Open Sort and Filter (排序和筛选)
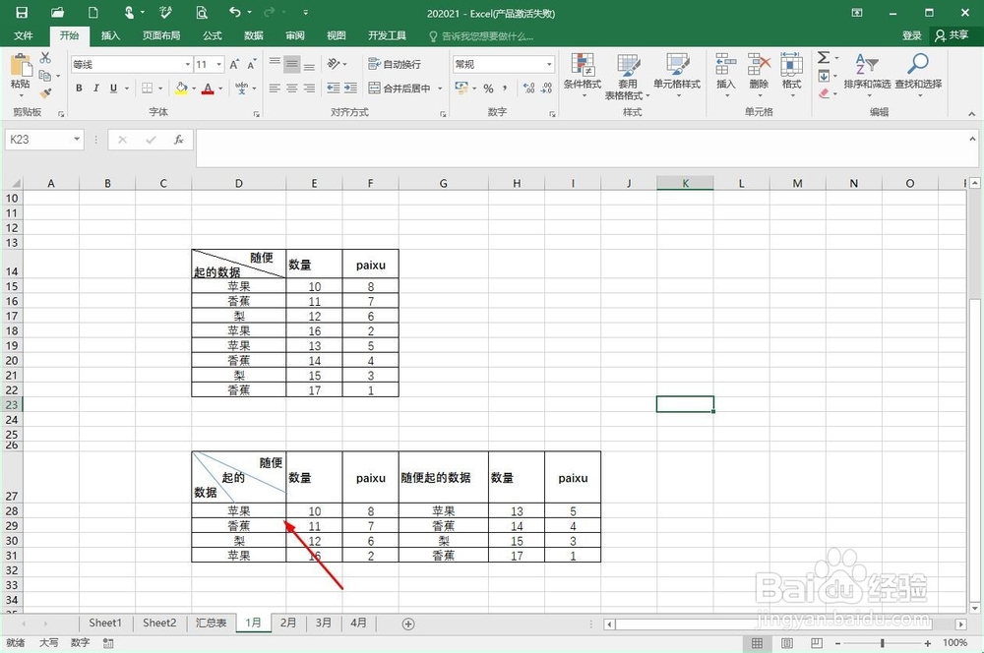This screenshot has height=653, width=984. pyautogui.click(x=867, y=75)
